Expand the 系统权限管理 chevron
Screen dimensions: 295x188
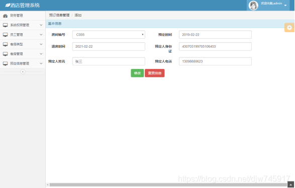tap(41, 25)
